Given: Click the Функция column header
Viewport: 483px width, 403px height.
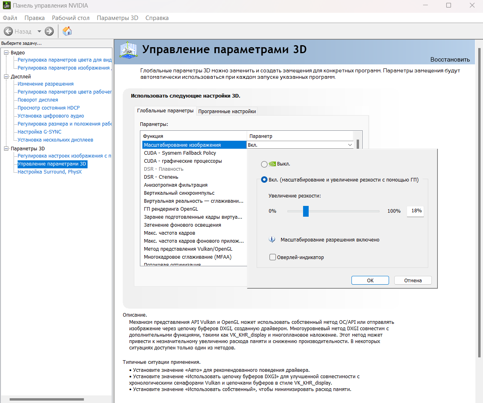Looking at the screenshot, I should tap(194, 136).
